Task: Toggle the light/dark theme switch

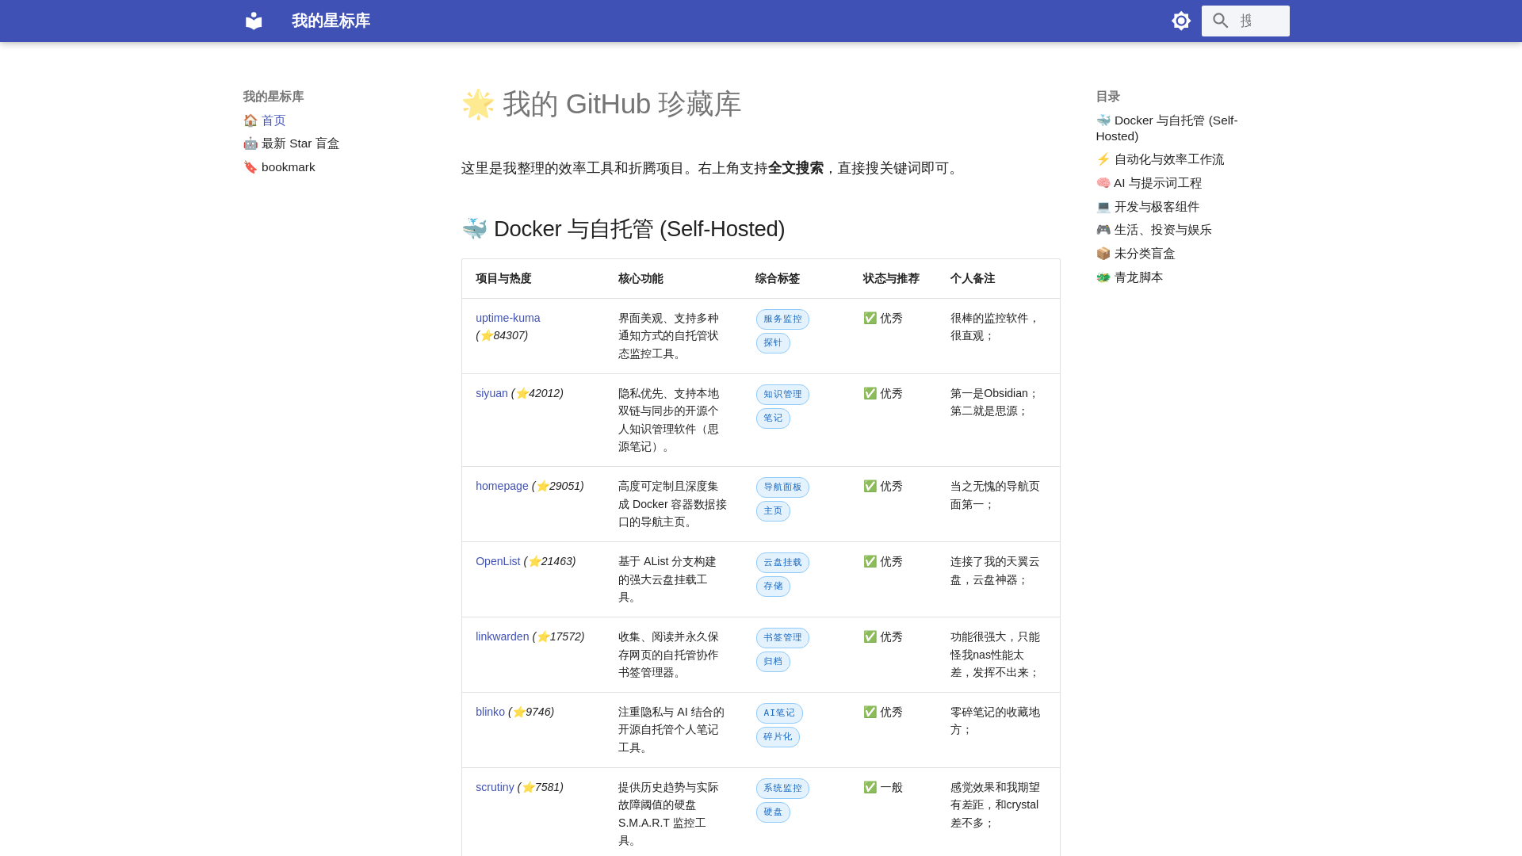Action: [x=1181, y=21]
